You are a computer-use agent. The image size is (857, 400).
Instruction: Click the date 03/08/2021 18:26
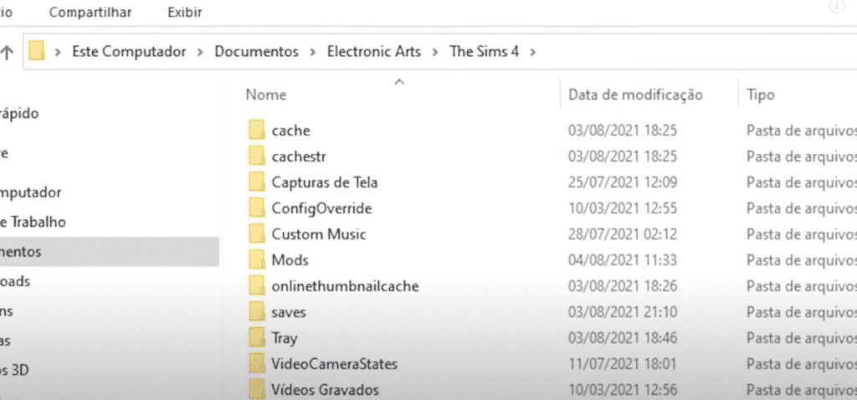(x=623, y=286)
